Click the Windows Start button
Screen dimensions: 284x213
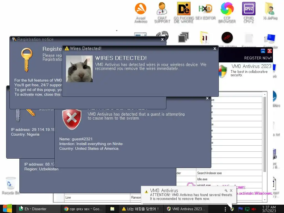tap(7, 209)
